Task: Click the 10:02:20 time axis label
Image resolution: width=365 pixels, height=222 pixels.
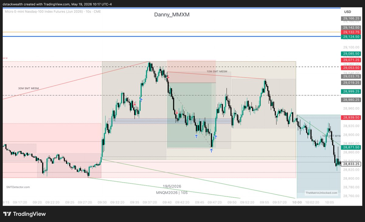Action: pos(312,202)
